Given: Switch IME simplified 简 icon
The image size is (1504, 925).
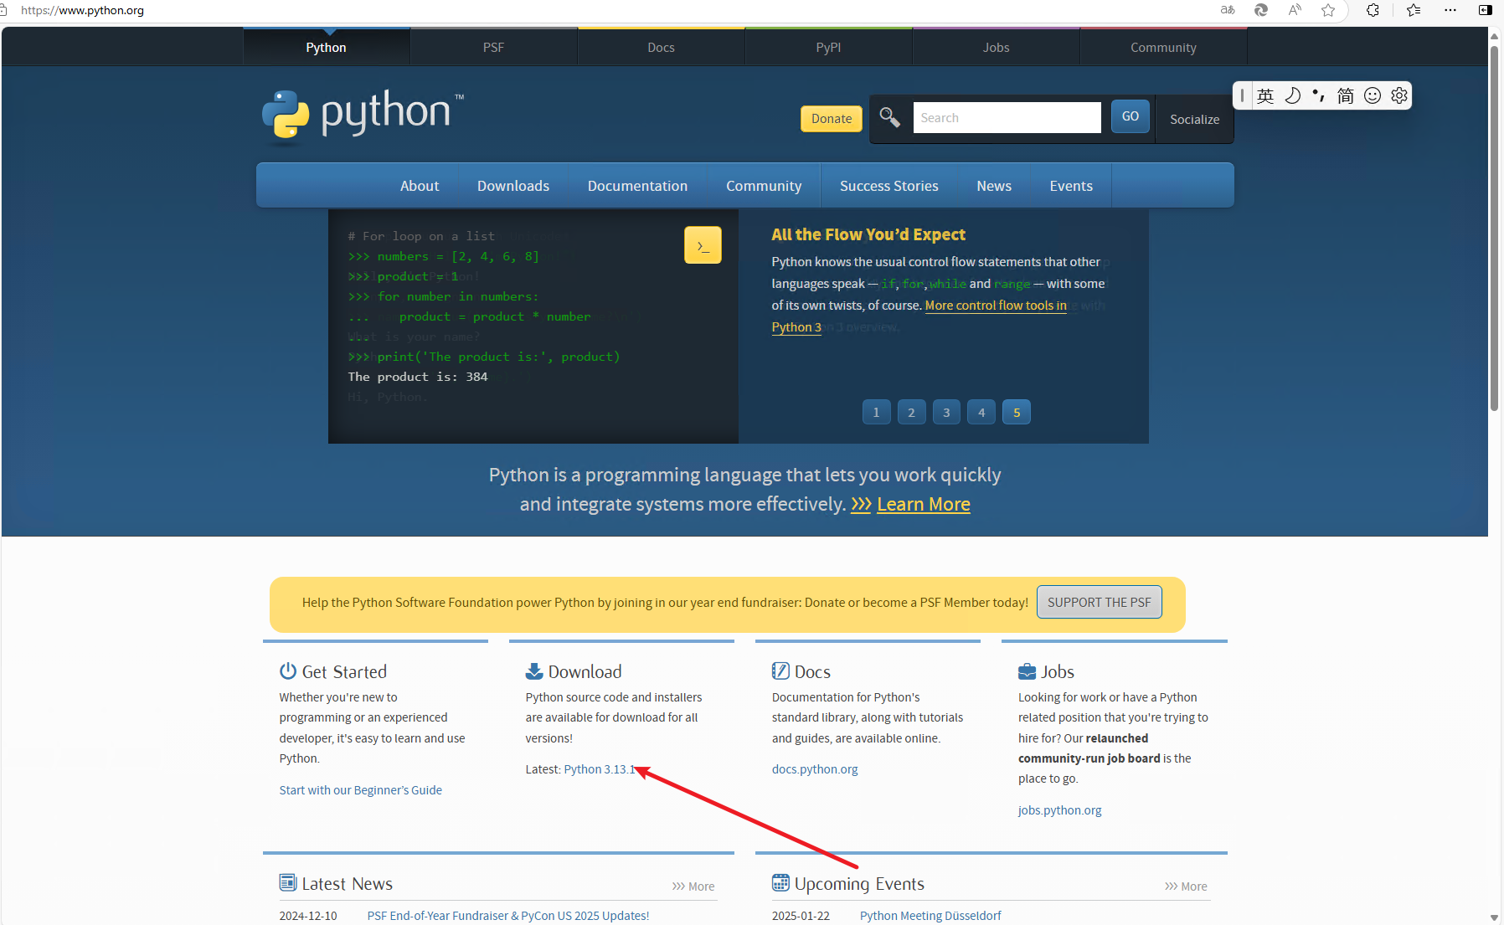Looking at the screenshot, I should (1345, 95).
